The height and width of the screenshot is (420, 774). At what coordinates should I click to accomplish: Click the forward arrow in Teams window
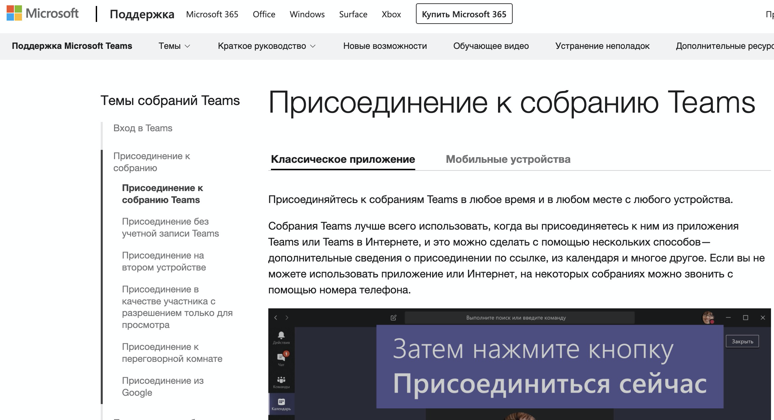point(287,318)
